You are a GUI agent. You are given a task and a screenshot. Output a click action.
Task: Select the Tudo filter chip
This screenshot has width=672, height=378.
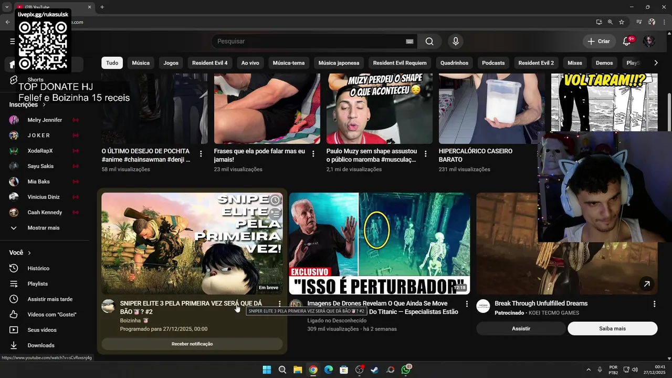pos(112,63)
